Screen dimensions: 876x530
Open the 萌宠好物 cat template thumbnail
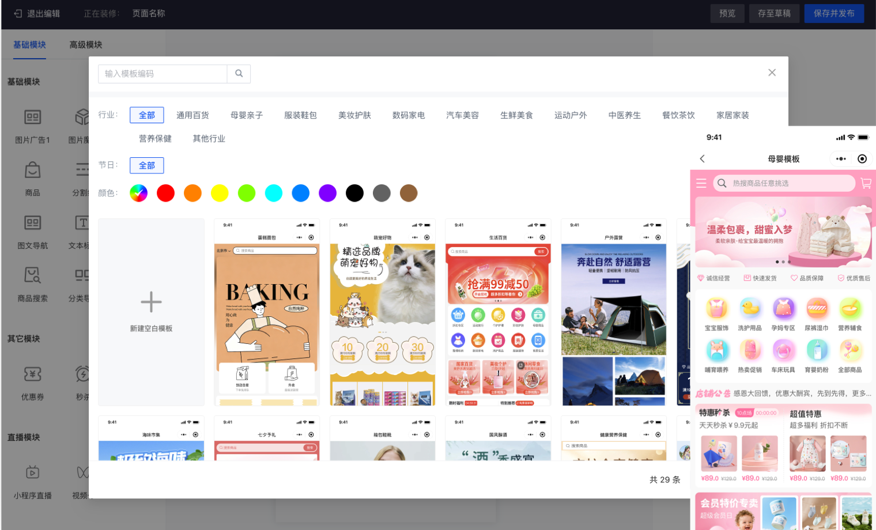[x=383, y=312]
